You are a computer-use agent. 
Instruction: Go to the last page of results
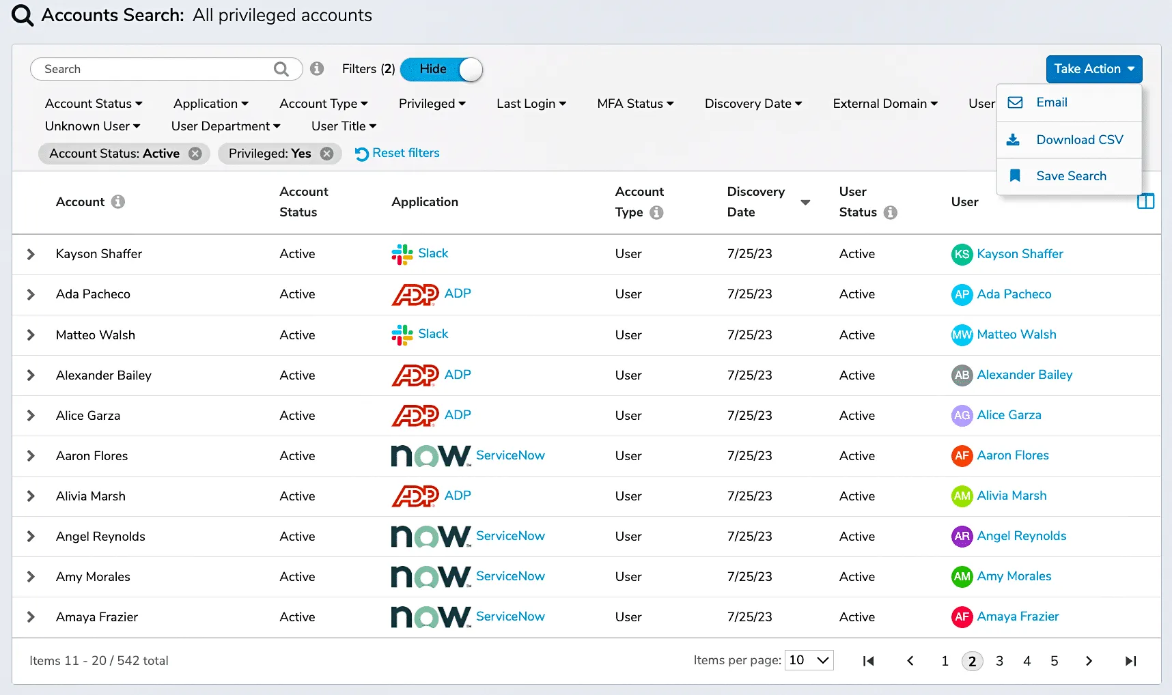coord(1130,661)
